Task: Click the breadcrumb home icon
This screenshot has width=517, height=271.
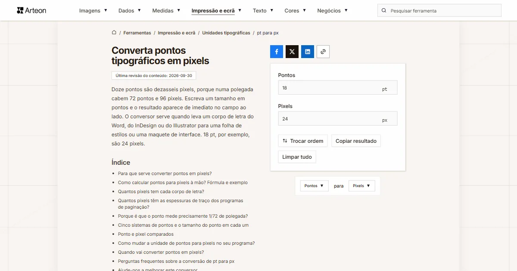Action: (114, 32)
